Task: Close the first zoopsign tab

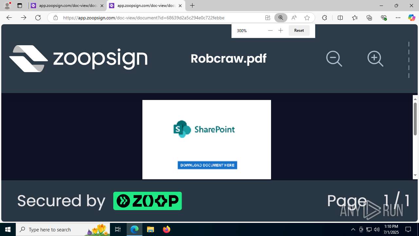Action: [102, 6]
